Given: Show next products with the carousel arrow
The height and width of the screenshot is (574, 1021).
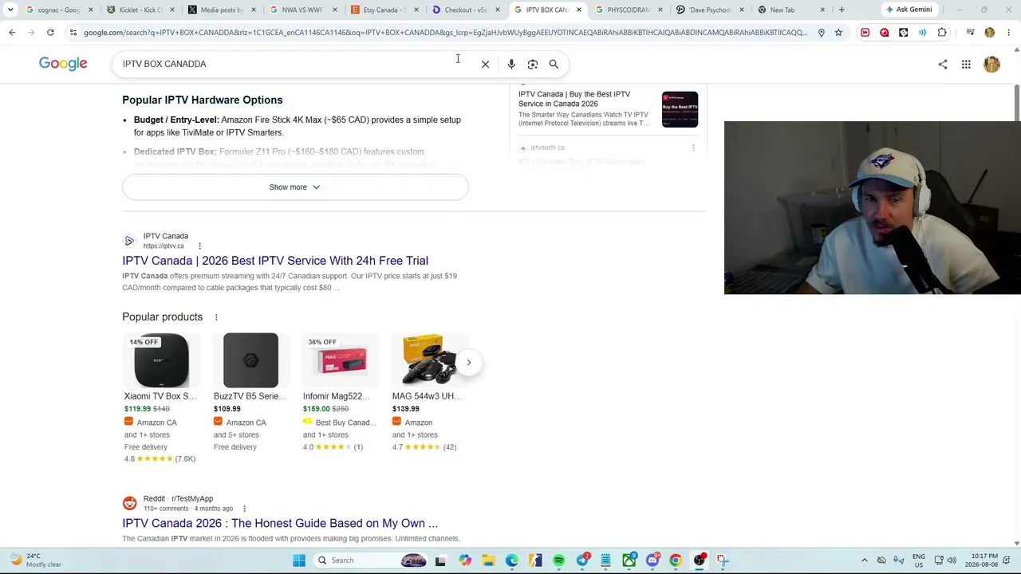Looking at the screenshot, I should [x=469, y=363].
